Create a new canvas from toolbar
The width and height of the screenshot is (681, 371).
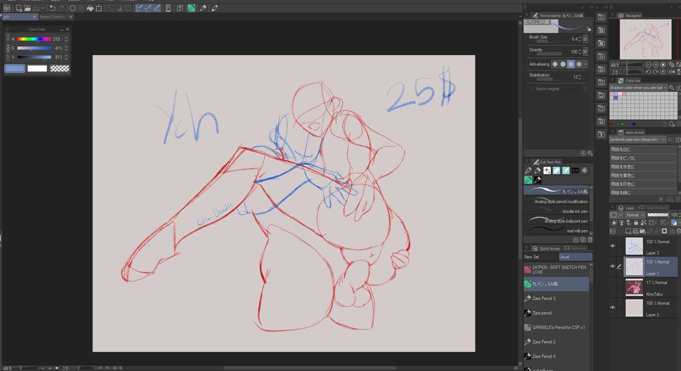[18, 8]
